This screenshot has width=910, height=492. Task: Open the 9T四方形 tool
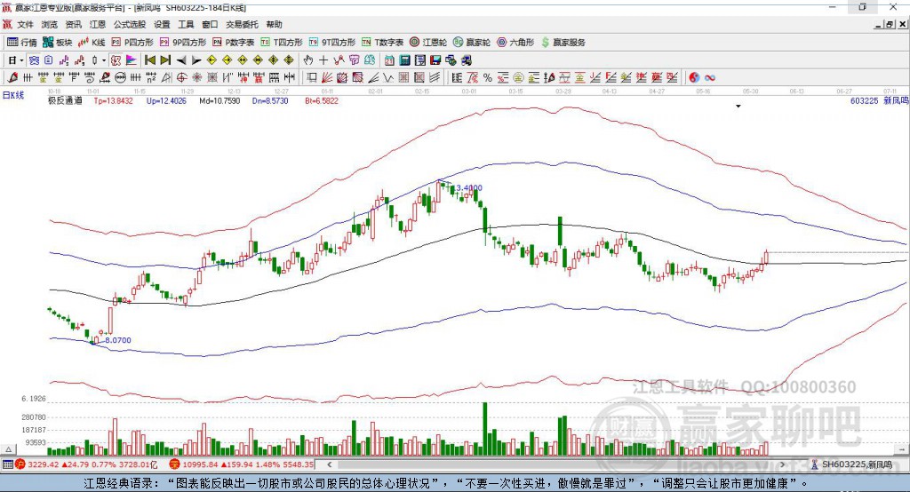[332, 43]
